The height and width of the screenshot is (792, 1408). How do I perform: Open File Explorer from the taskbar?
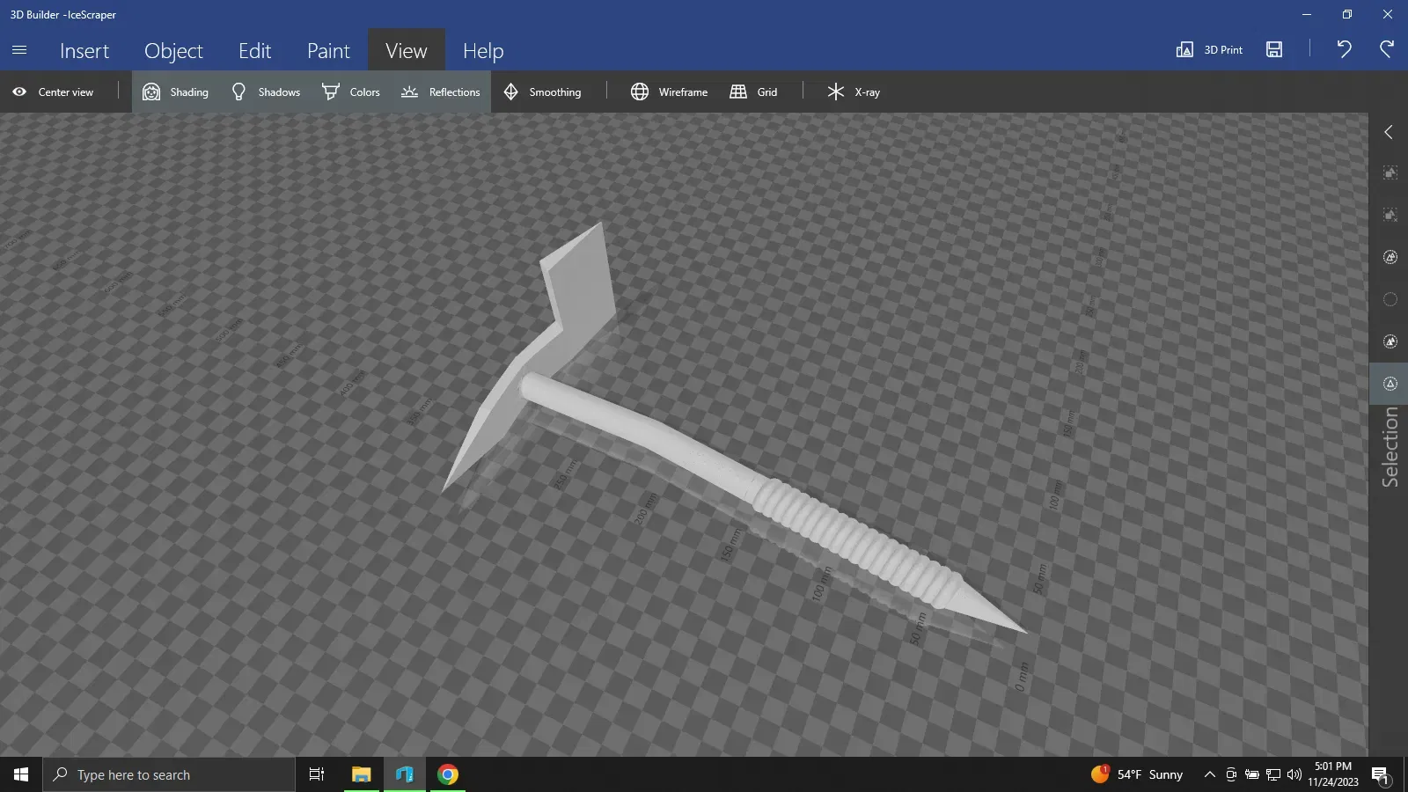[361, 774]
